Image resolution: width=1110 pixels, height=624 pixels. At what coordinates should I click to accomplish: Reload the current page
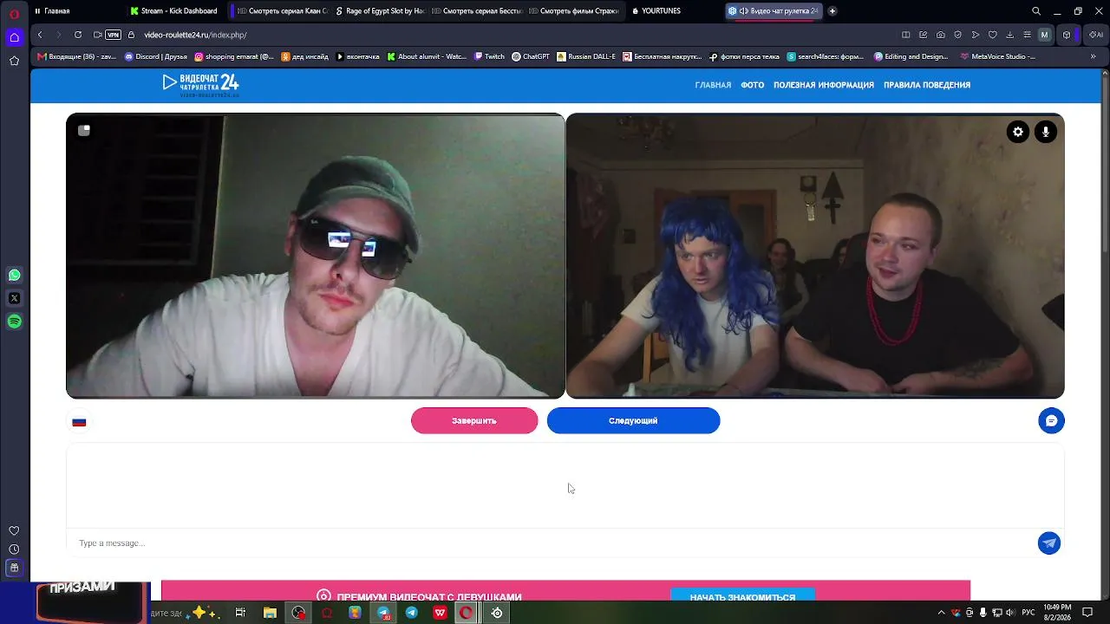tap(78, 35)
